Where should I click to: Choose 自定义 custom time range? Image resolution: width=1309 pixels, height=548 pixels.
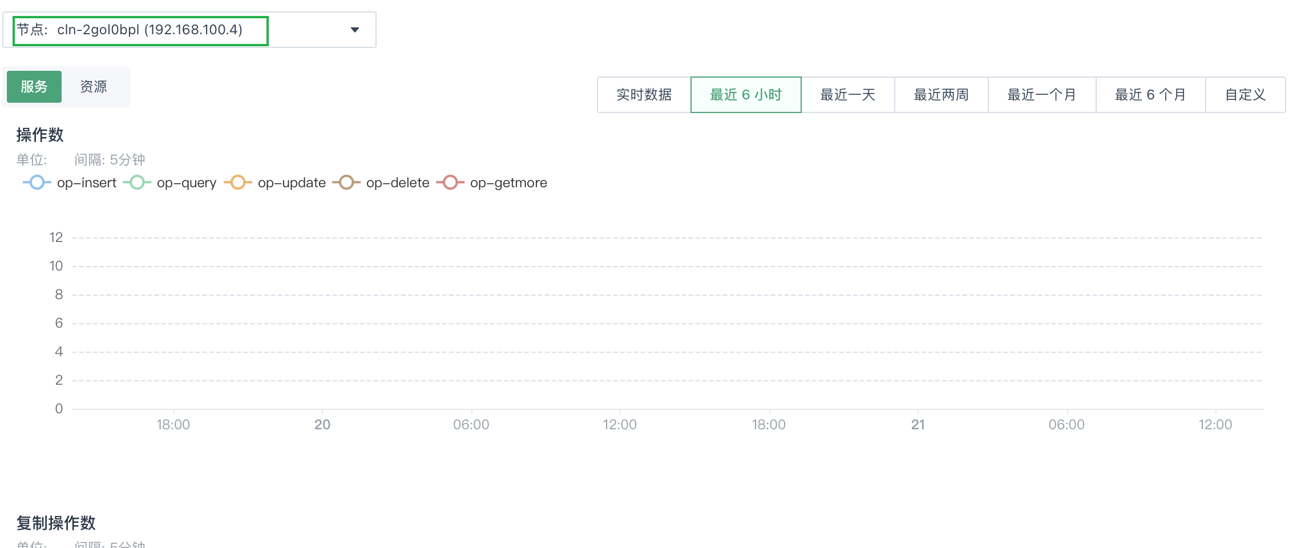pyautogui.click(x=1246, y=95)
